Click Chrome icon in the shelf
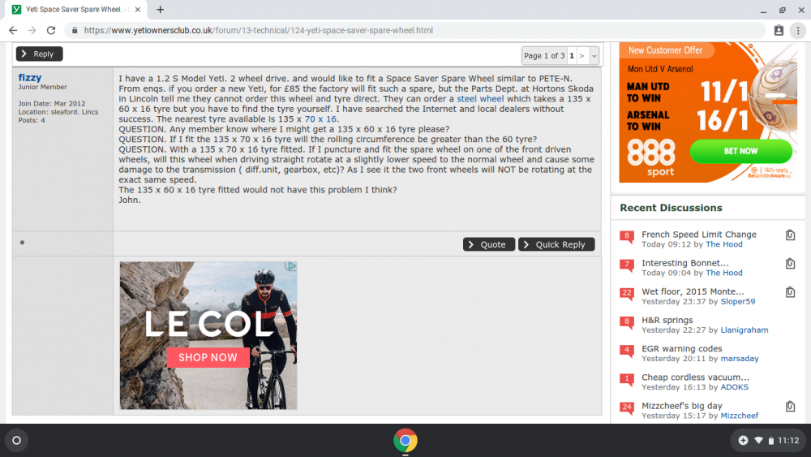The width and height of the screenshot is (811, 457). tap(405, 441)
